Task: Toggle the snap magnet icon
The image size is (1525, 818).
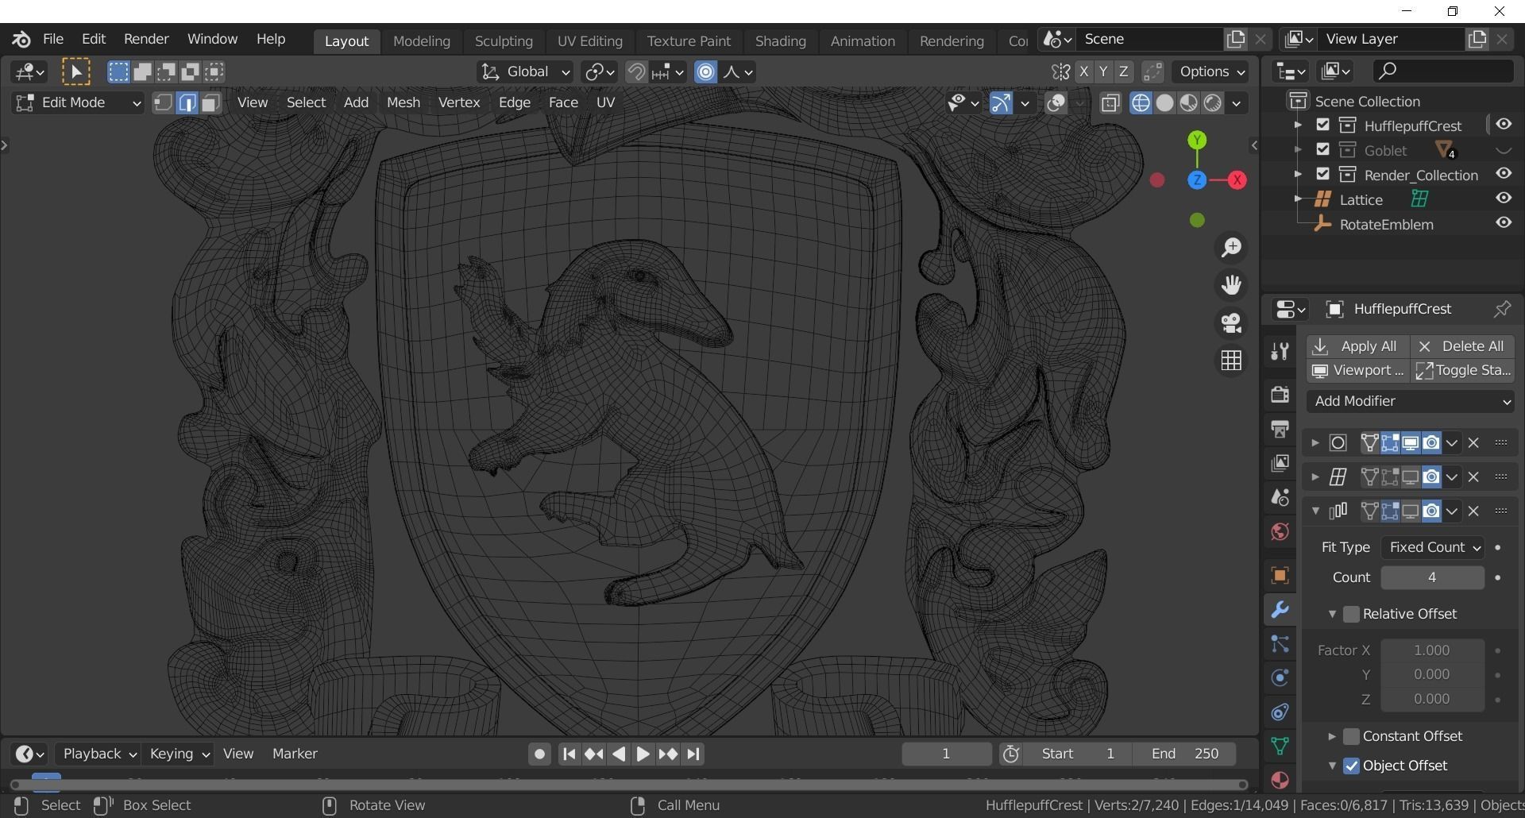Action: point(636,72)
